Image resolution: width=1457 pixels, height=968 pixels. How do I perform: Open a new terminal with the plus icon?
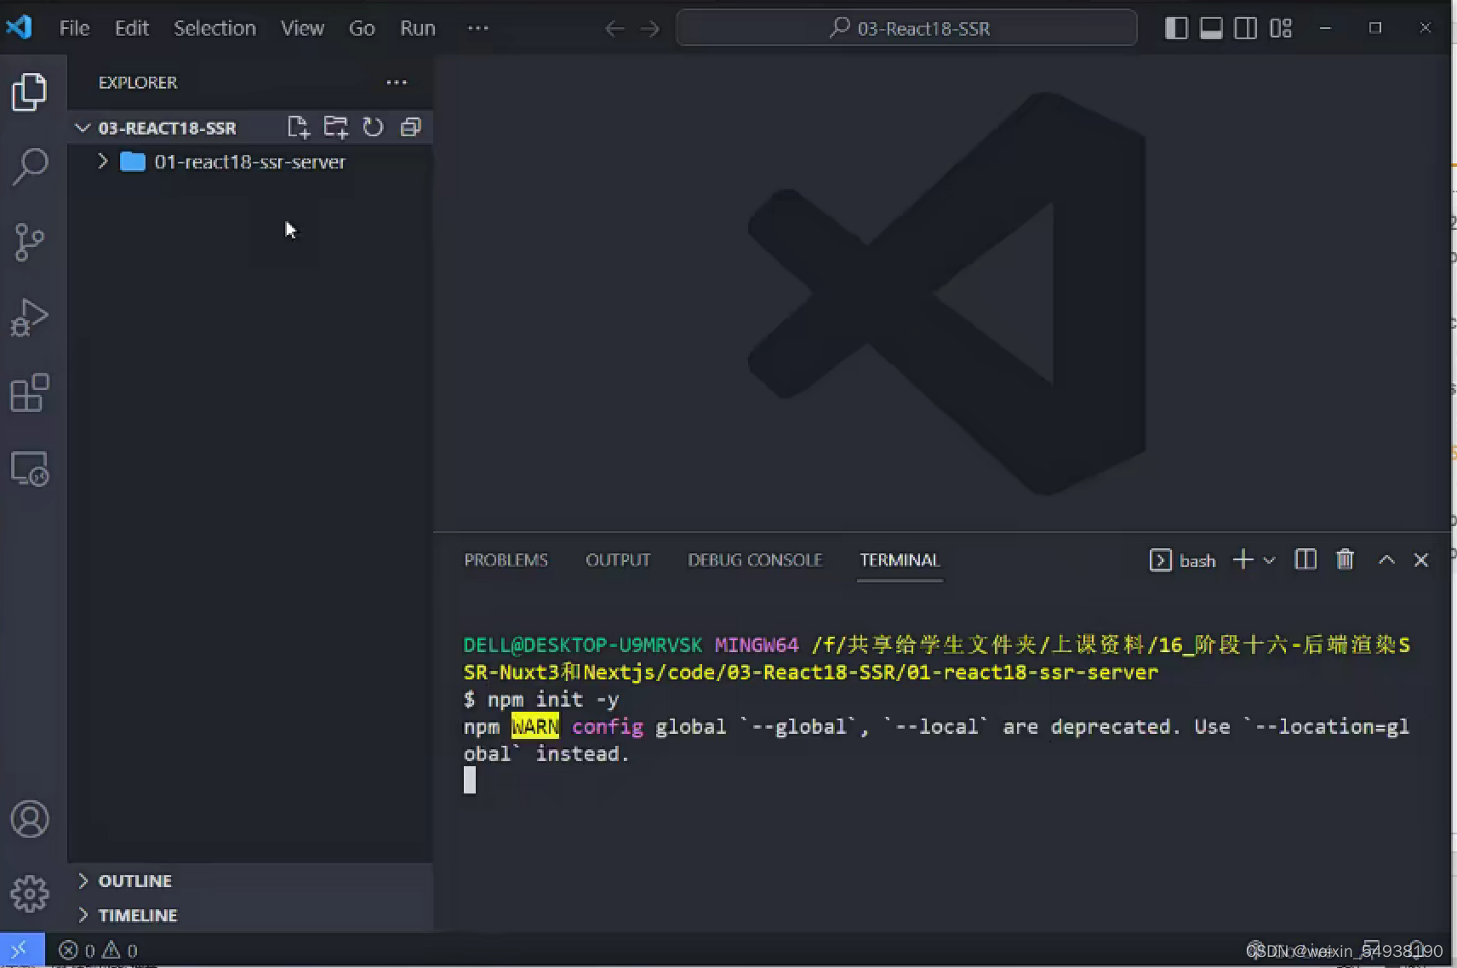(x=1243, y=559)
